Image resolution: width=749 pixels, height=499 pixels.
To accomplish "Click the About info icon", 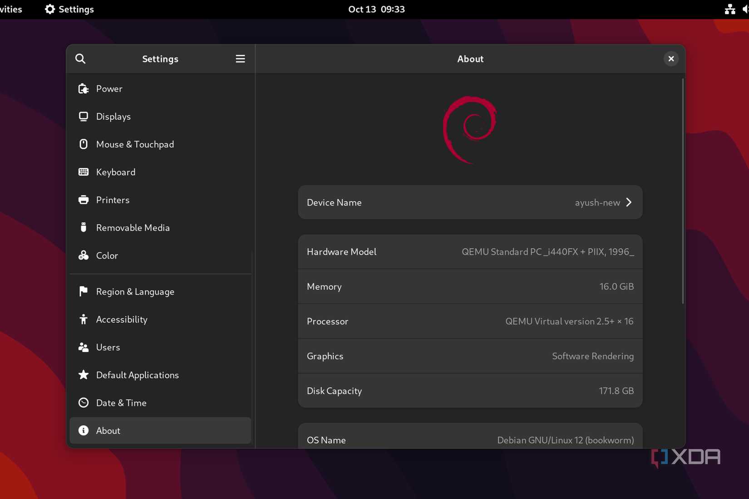I will coord(84,431).
